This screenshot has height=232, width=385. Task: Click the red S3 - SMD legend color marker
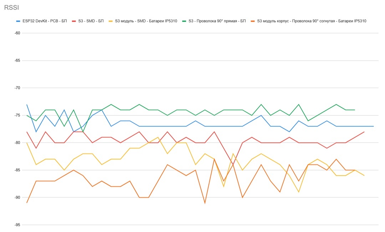click(74, 21)
